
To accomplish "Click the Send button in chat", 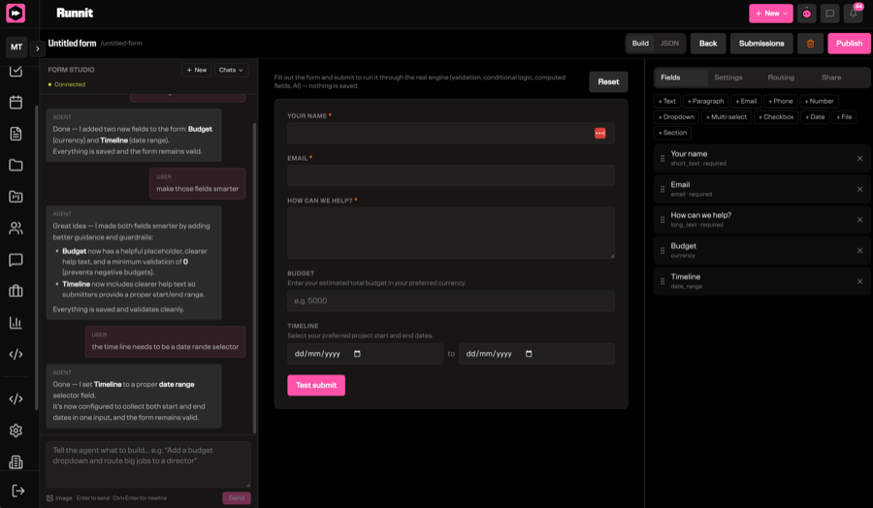I will tap(236, 498).
